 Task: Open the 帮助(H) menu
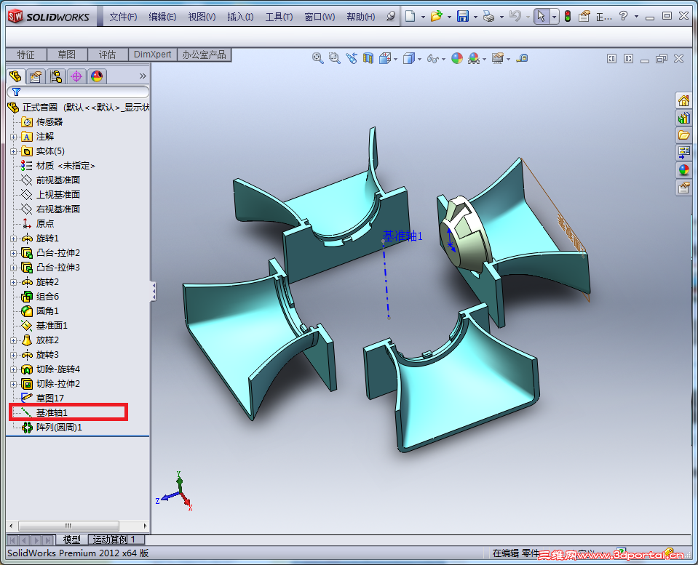360,17
